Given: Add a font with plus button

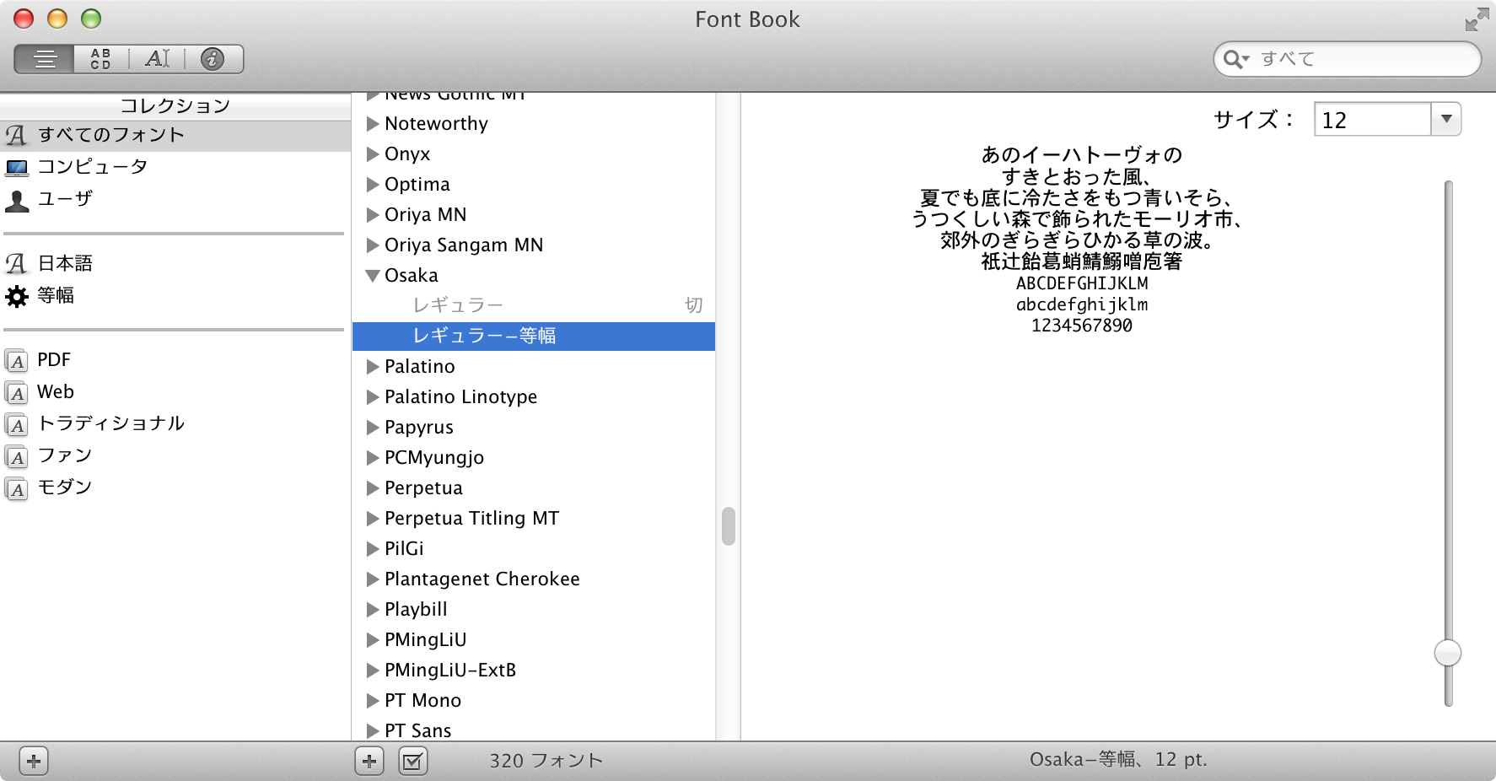Looking at the screenshot, I should pyautogui.click(x=369, y=762).
